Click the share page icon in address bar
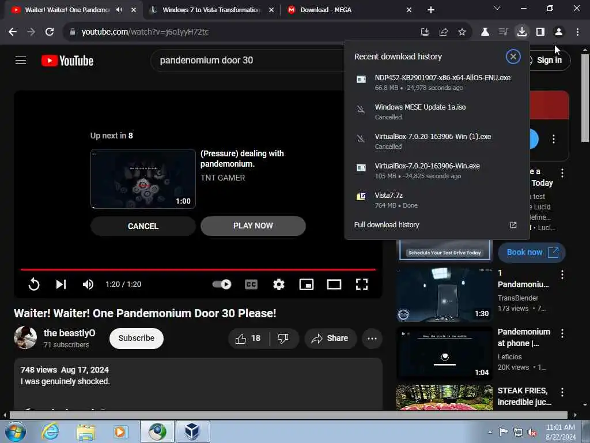590x443 pixels. coord(444,32)
